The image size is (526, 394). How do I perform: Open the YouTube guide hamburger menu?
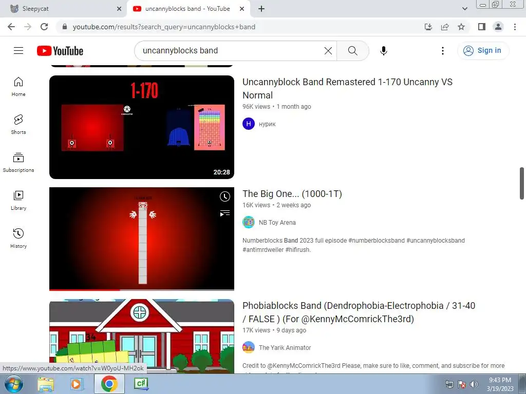[x=18, y=51]
